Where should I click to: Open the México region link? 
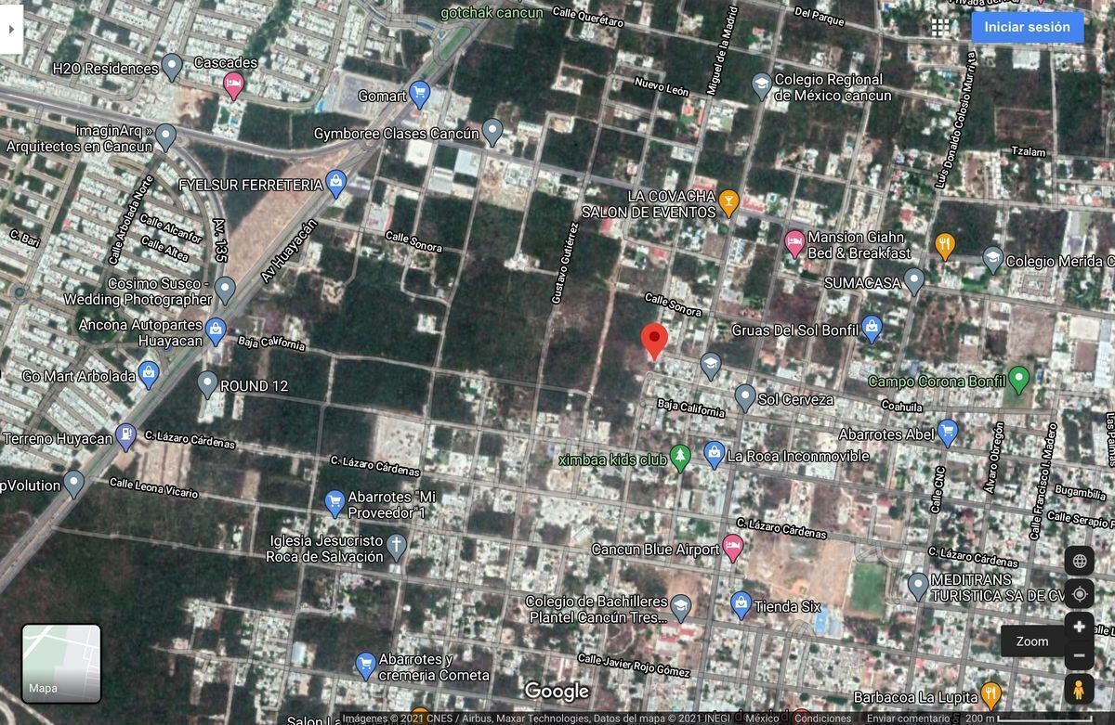[762, 719]
